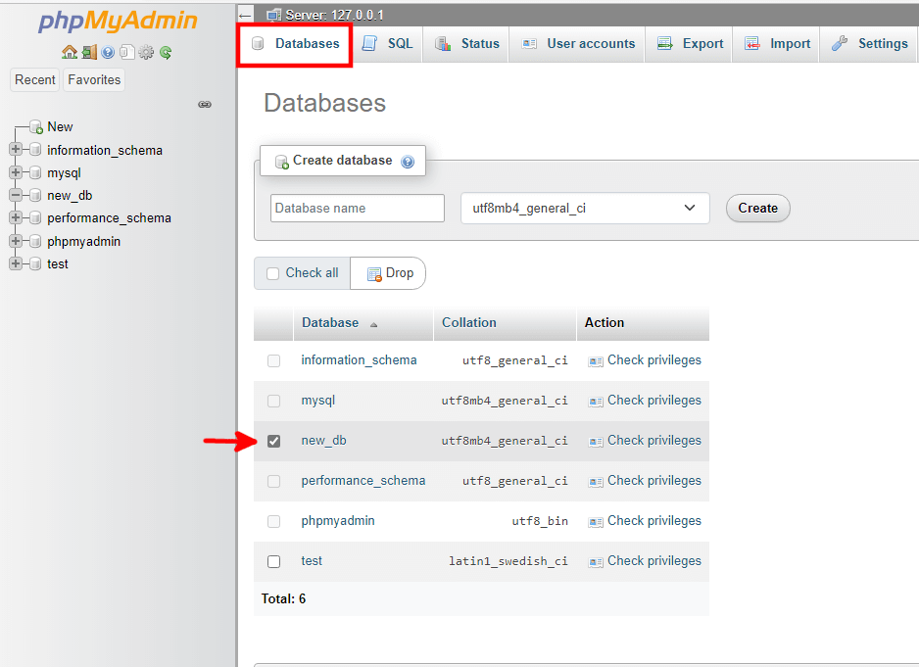Image resolution: width=919 pixels, height=667 pixels.
Task: Sort databases by the Database column header
Action: (329, 322)
